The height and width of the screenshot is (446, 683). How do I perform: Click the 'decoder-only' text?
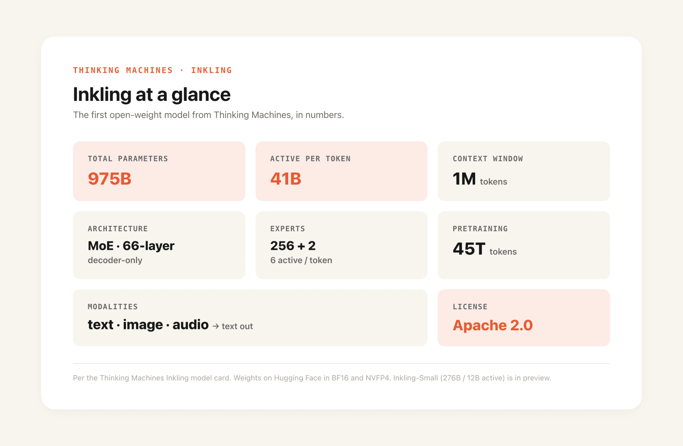click(x=115, y=260)
